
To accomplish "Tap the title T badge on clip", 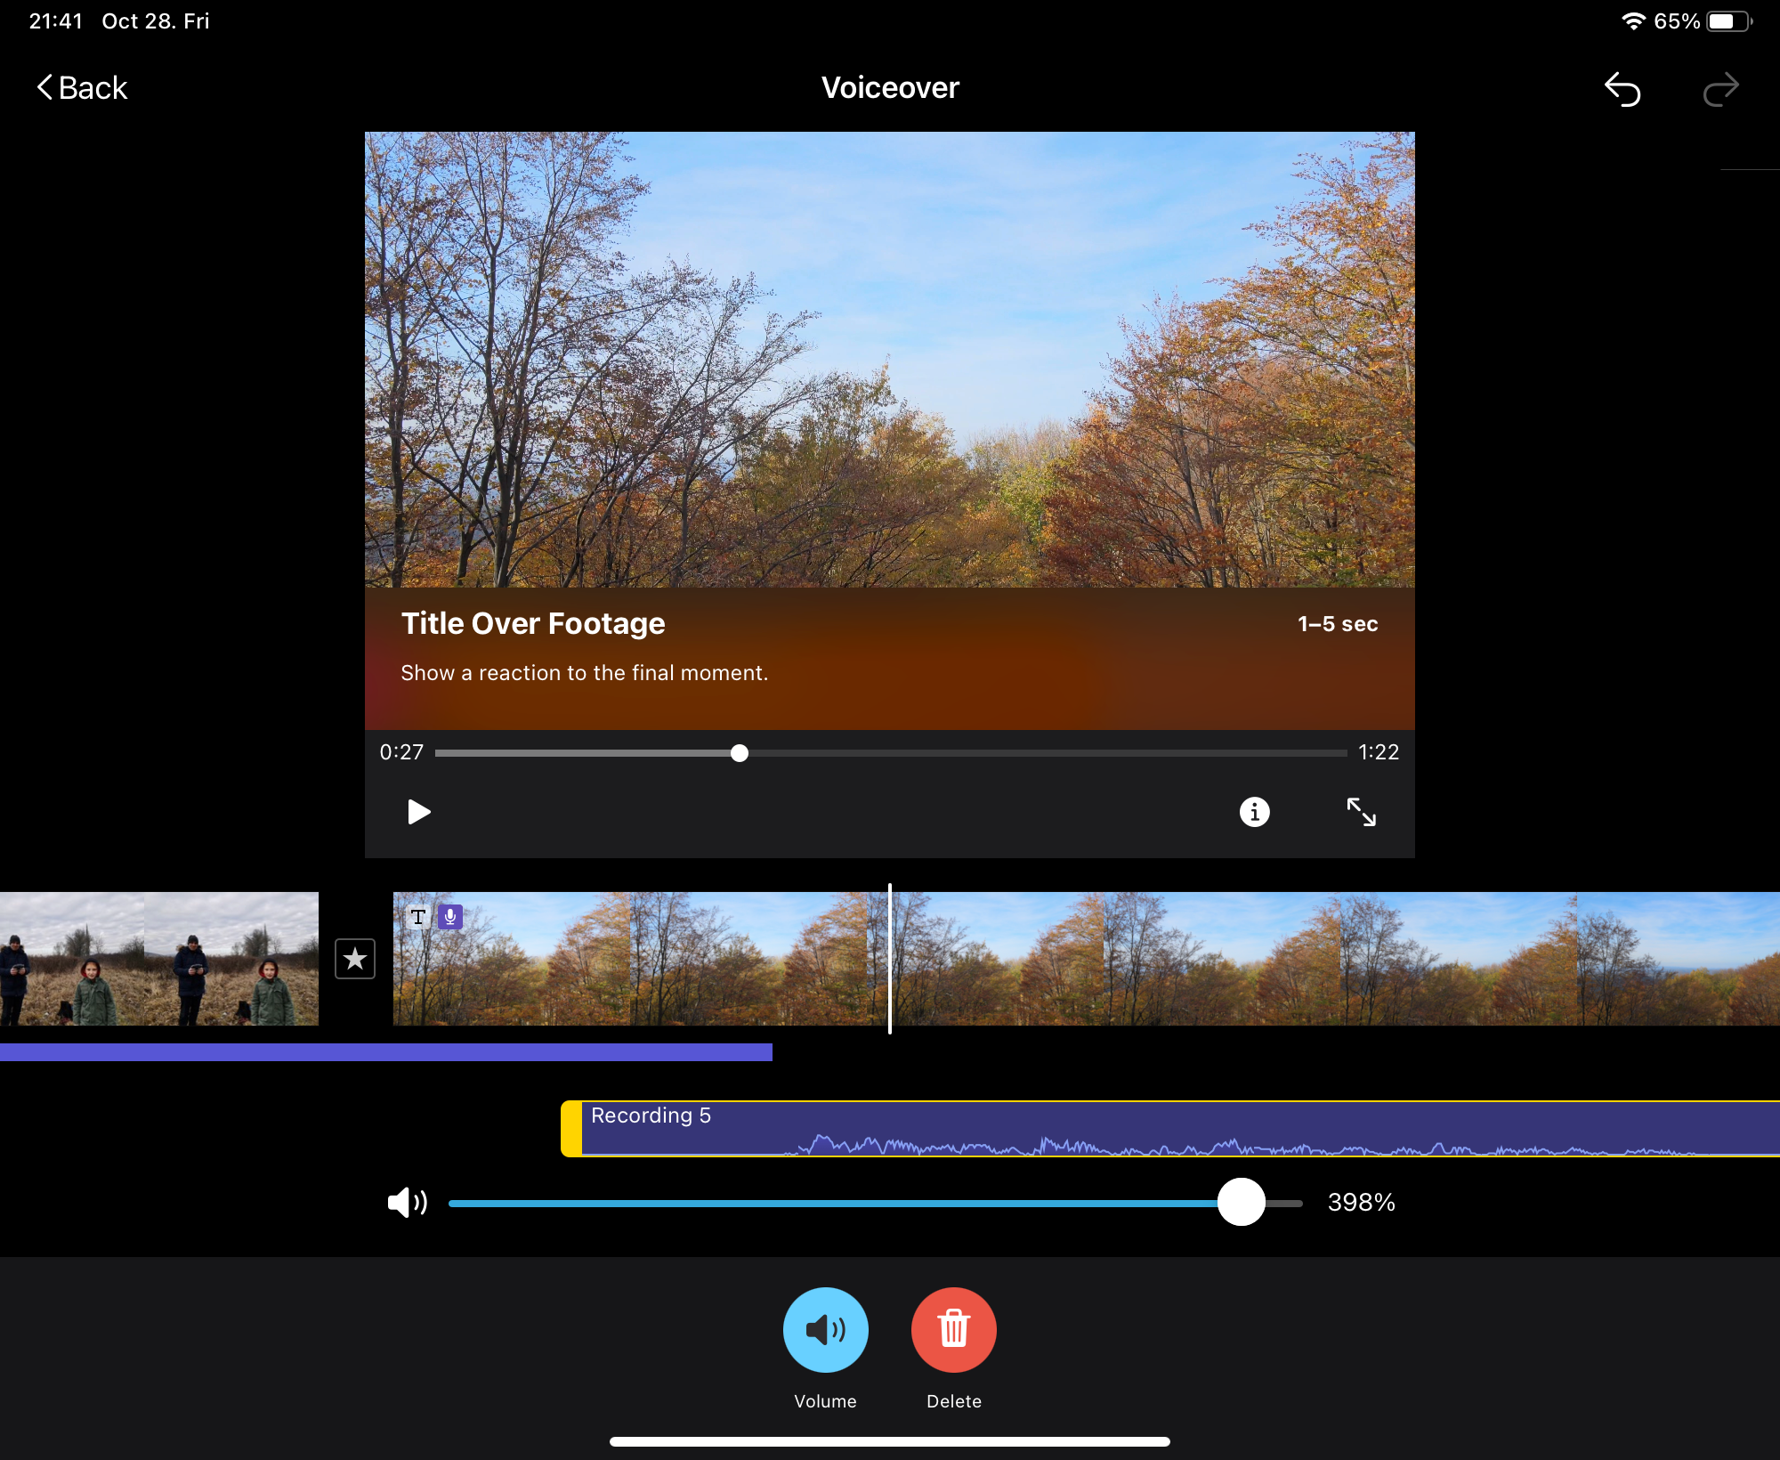I will [x=418, y=917].
